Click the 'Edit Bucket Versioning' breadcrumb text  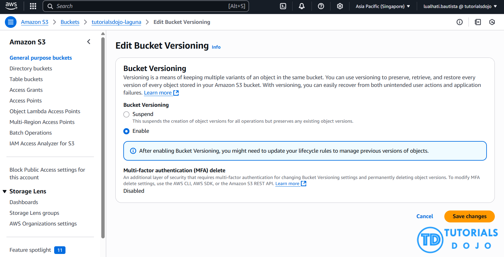[182, 22]
